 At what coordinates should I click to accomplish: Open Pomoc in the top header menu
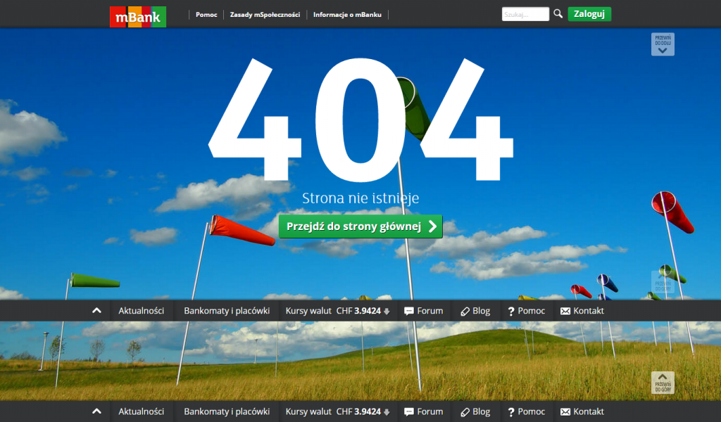tap(206, 14)
